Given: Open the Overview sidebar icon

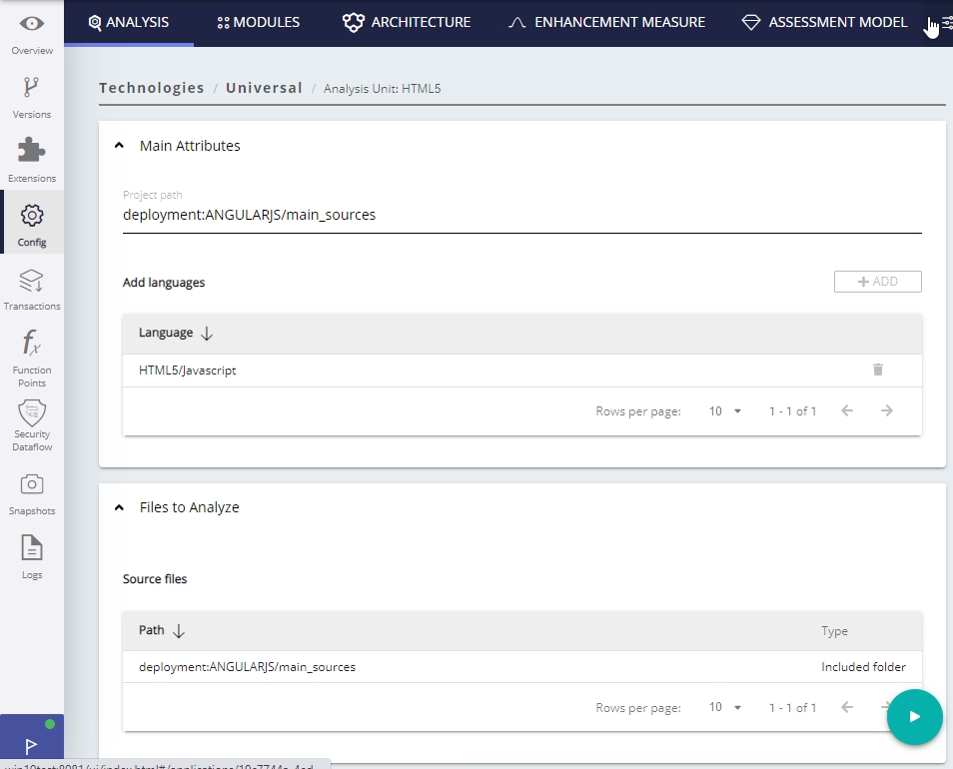Looking at the screenshot, I should (x=32, y=32).
